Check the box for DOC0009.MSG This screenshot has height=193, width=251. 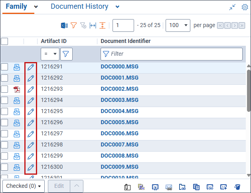click(x=4, y=167)
